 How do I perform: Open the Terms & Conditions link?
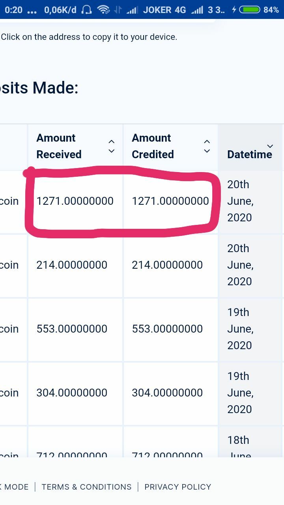[x=86, y=487]
